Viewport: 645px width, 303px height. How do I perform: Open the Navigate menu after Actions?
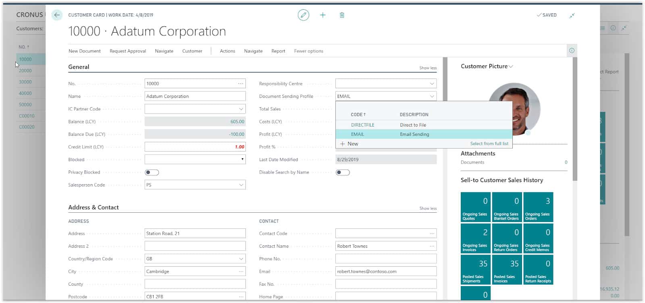[253, 51]
